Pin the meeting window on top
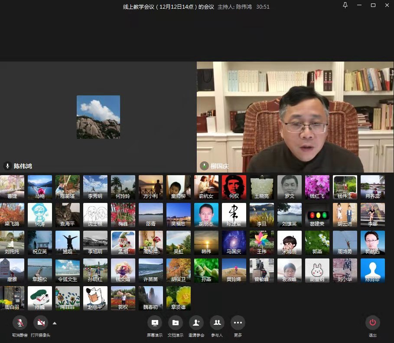394x343 pixels. (345, 5)
